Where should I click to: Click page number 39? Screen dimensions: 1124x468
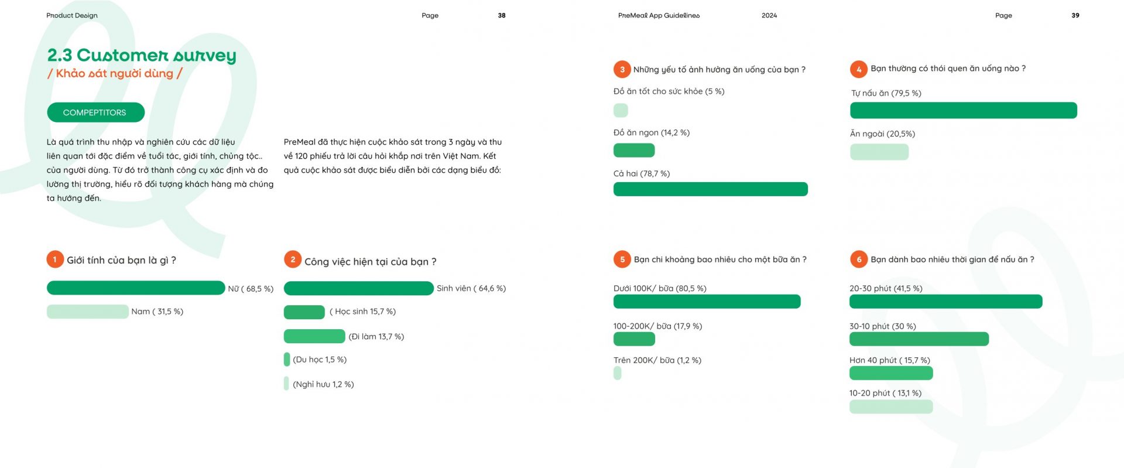(x=1075, y=16)
